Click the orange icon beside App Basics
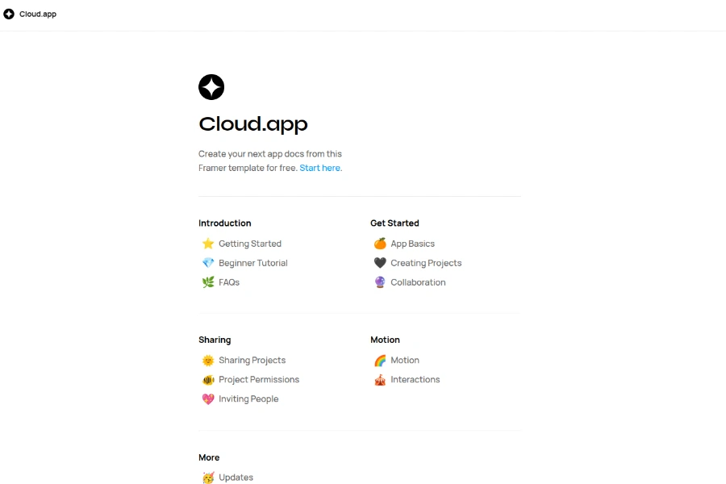726x484 pixels. 380,244
